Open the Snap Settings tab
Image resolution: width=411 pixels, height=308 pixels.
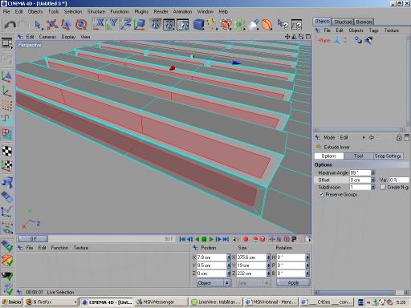(x=388, y=156)
